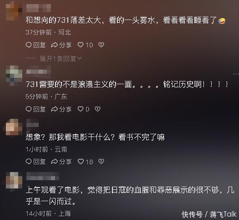239x220 pixels.
Task: Dislike the Hebei comment via the broken heart icon
Action: tap(101, 45)
